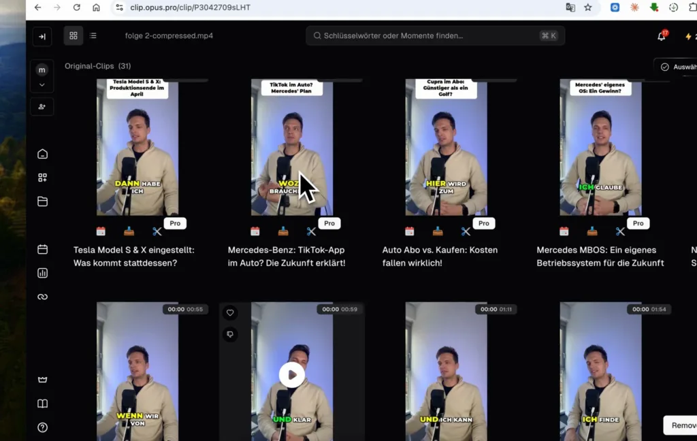
Task: Click publish icon under the Auto Abo clip
Action: (438, 231)
